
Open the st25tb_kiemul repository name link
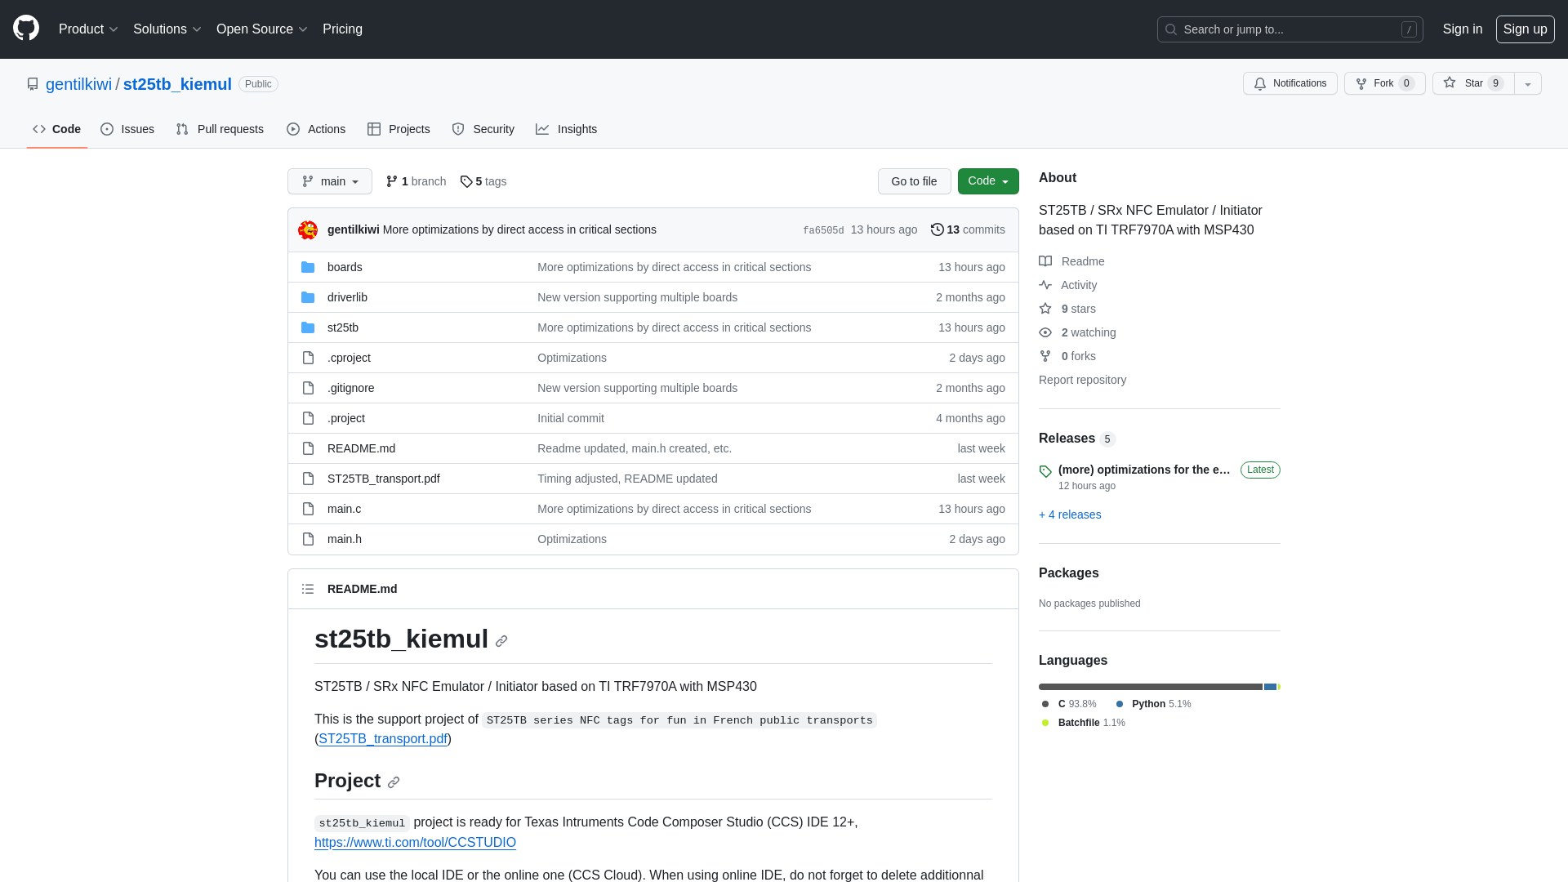[177, 84]
